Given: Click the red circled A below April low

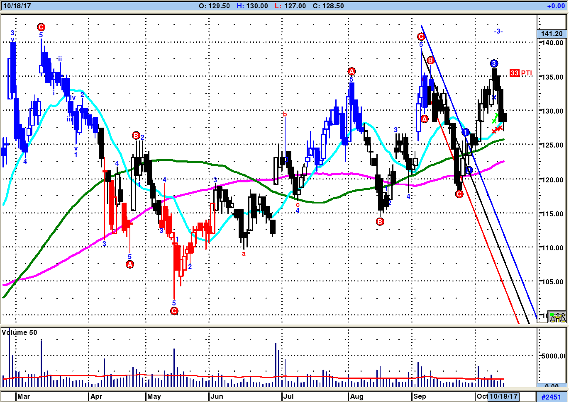Looking at the screenshot, I should click(130, 264).
